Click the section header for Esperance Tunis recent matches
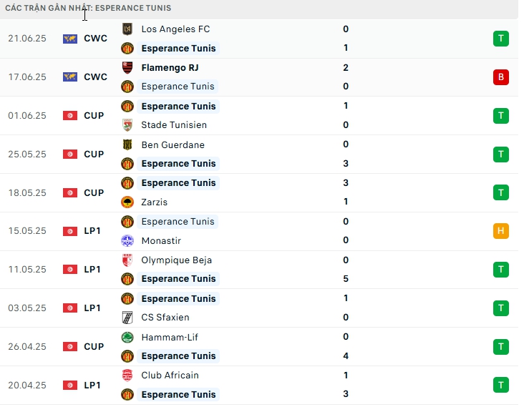 88,8
